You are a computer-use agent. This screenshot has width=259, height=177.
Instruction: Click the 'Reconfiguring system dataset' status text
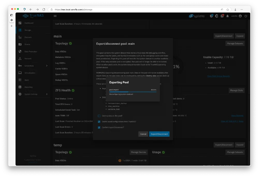[x=121, y=94]
